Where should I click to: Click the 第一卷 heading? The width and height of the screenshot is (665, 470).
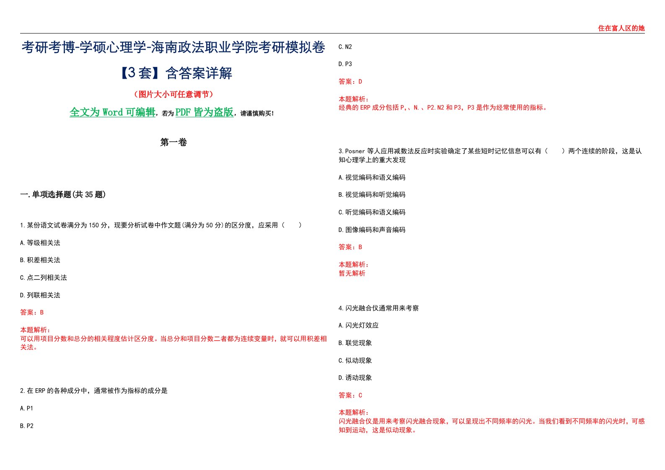point(173,142)
